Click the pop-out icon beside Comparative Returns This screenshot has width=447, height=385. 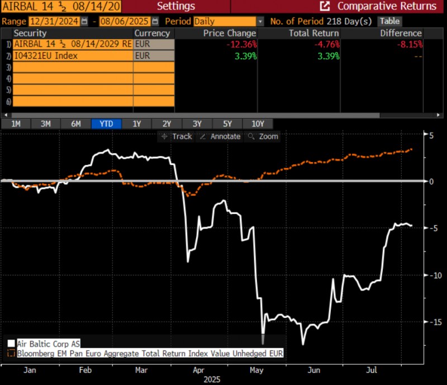pos(325,7)
